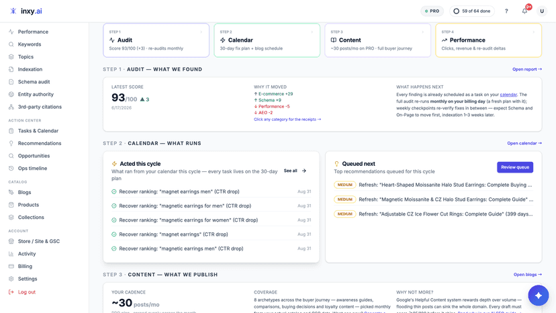The height and width of the screenshot is (313, 556).
Task: Click the Products bag icon
Action: click(11, 205)
